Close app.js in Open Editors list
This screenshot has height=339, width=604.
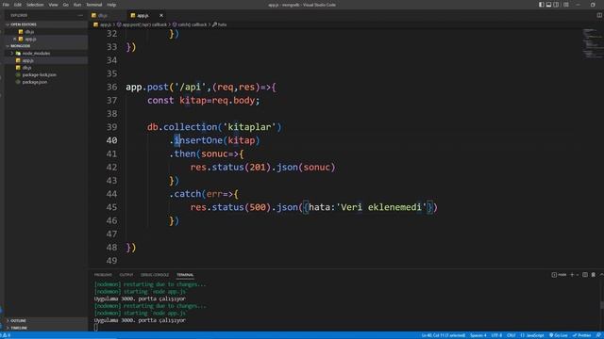tap(15, 39)
